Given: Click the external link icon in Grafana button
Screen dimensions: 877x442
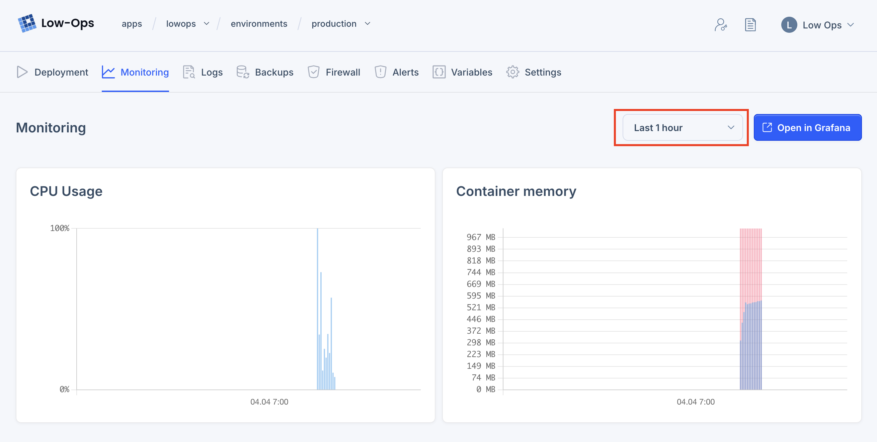Looking at the screenshot, I should [767, 127].
